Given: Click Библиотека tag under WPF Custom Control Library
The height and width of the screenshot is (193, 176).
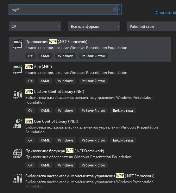Looking at the screenshot, I should pos(123,111).
